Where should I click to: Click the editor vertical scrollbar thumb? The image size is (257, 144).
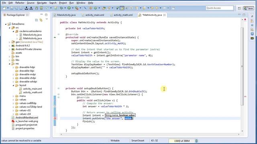coord(242,66)
